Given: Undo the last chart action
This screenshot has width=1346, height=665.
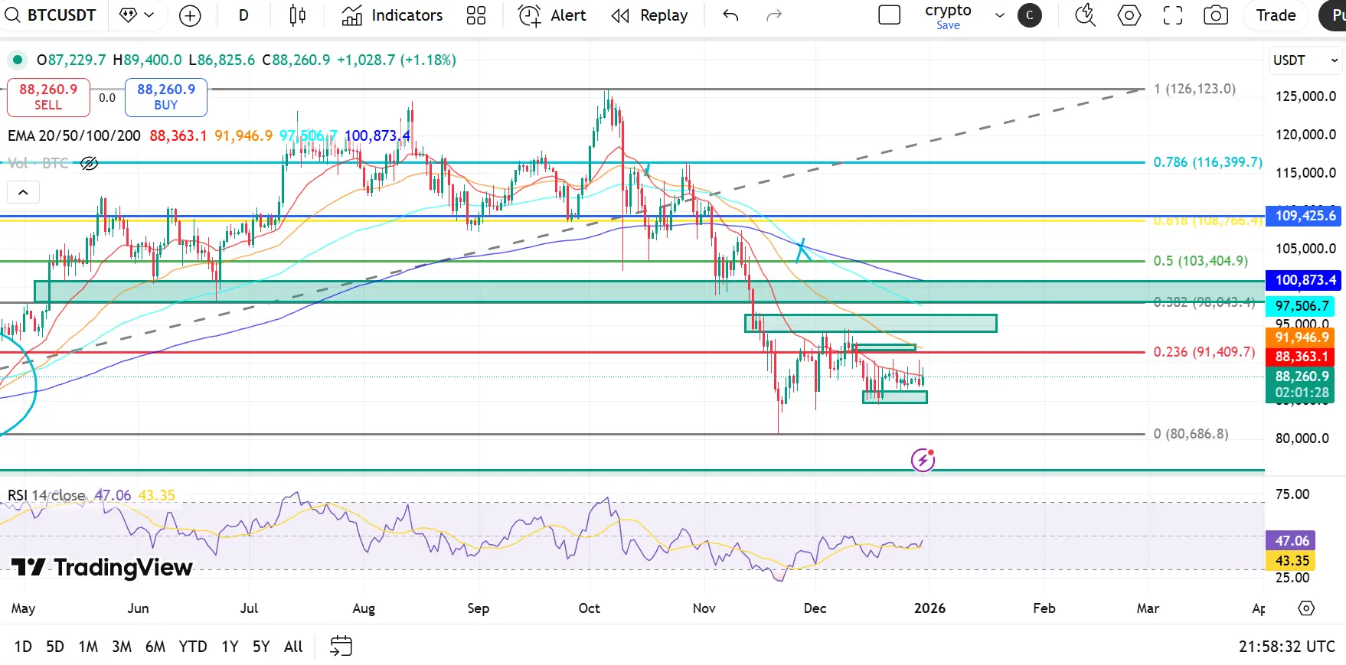Looking at the screenshot, I should click(730, 15).
